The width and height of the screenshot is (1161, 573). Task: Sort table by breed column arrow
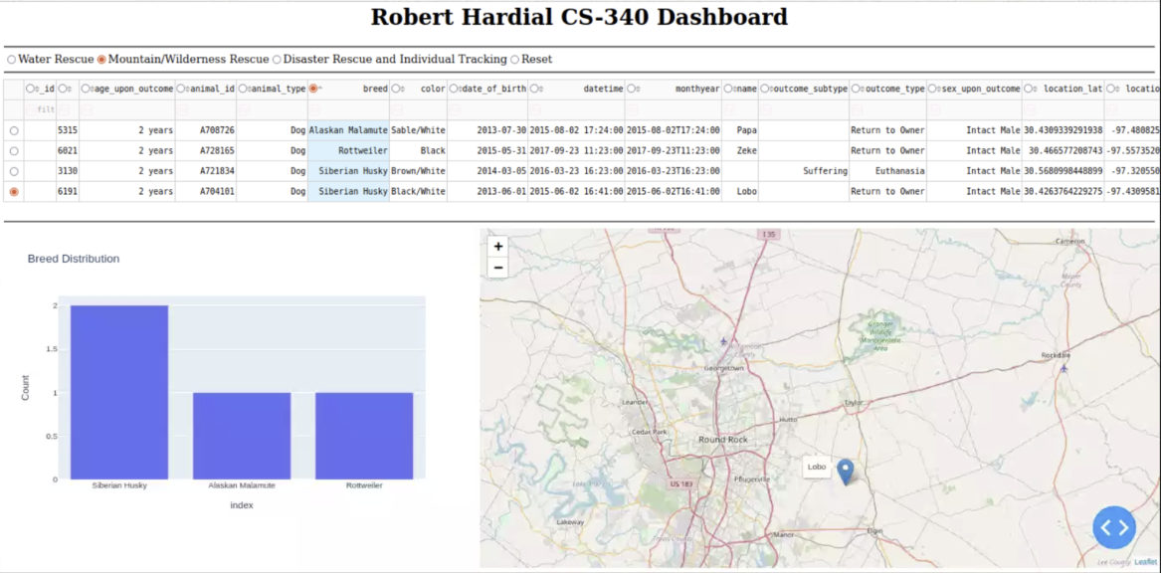tap(321, 89)
